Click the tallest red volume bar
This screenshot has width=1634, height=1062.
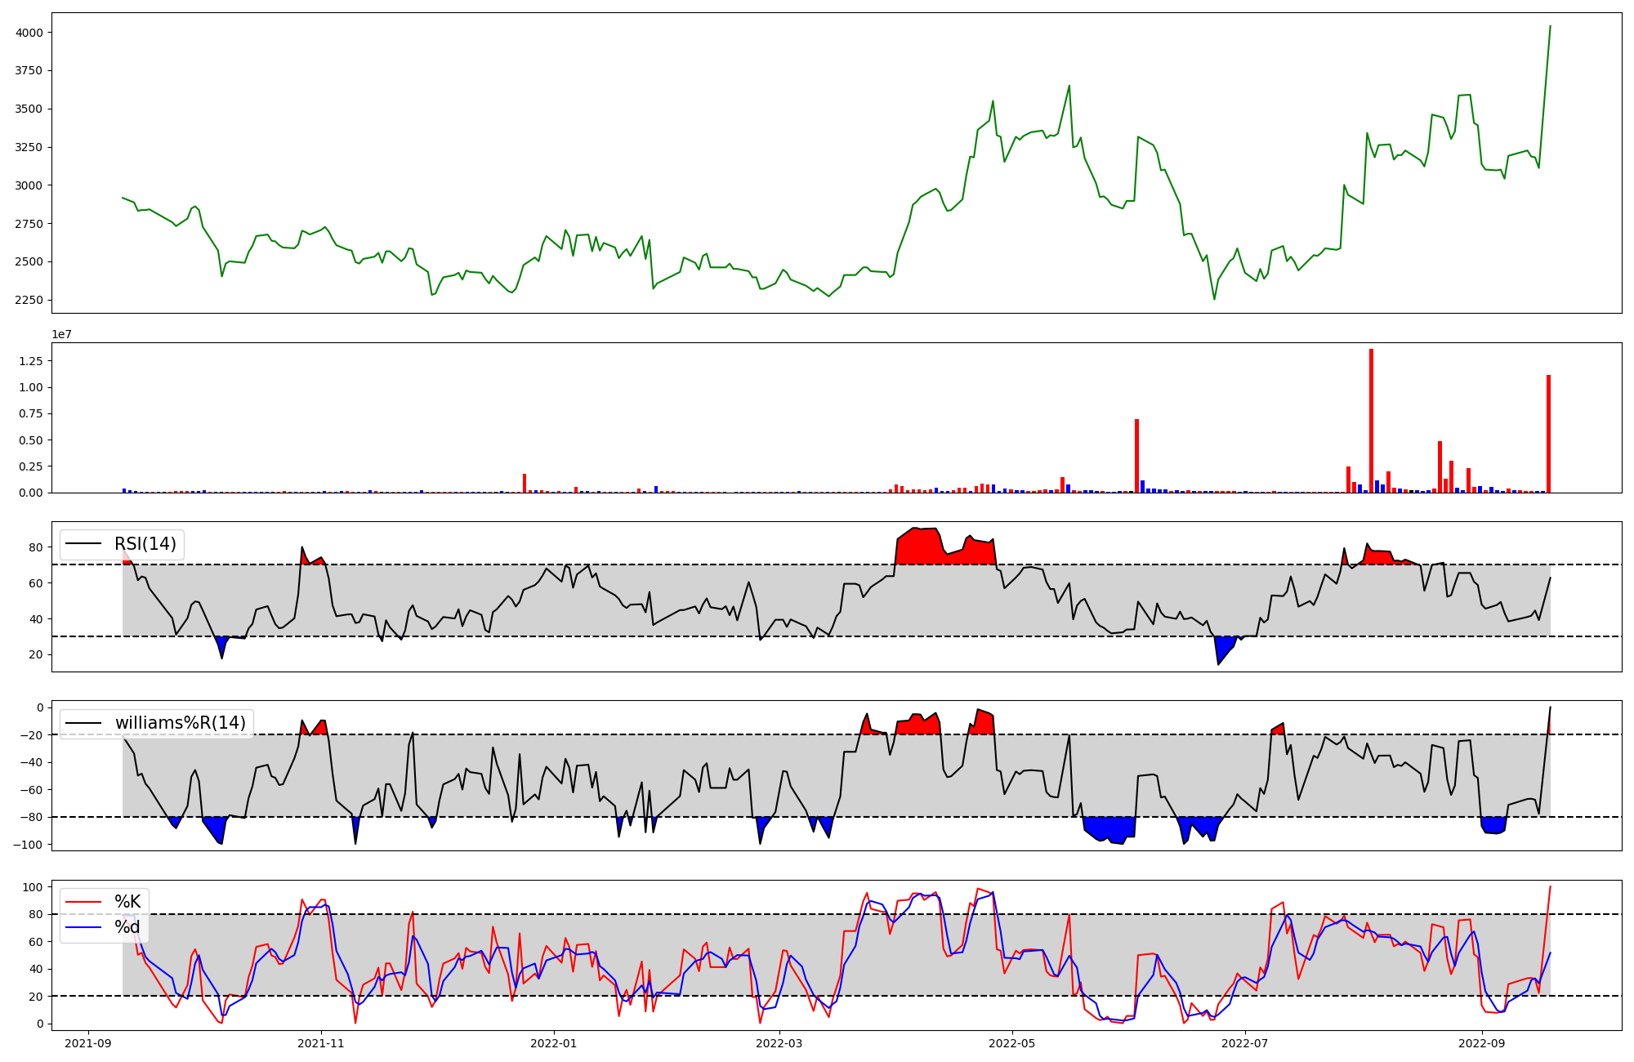click(x=1371, y=421)
